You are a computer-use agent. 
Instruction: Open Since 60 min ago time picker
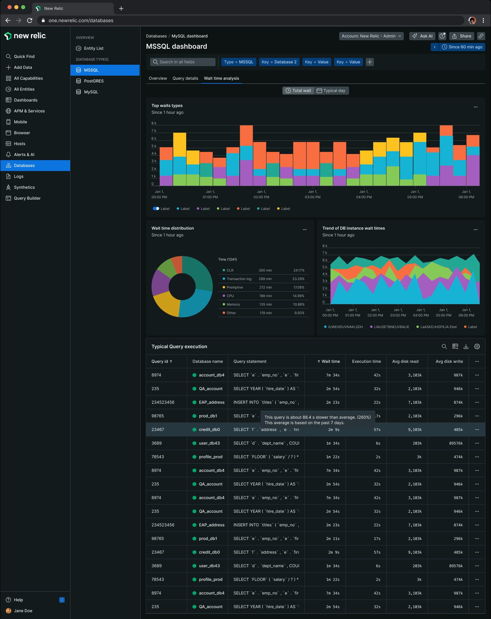point(462,47)
